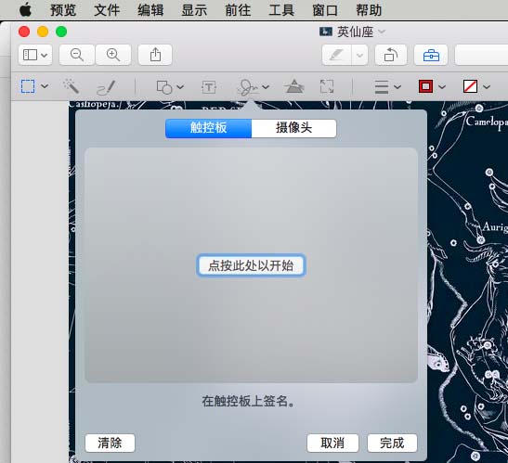
Task: Open the highlight pen dropdown arrow
Action: tap(359, 55)
